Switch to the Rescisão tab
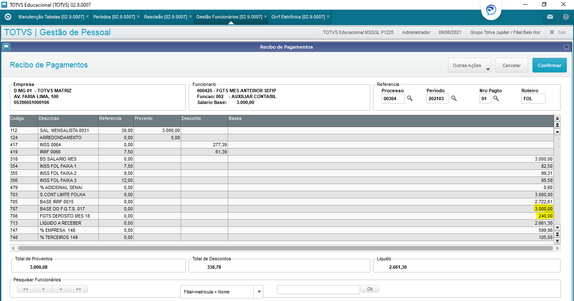The width and height of the screenshot is (574, 301). [165, 17]
